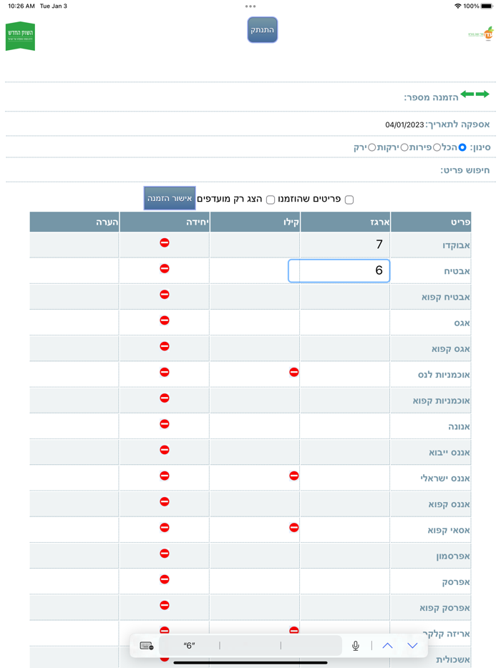Click red minus icon in אפרסמון row

[x=165, y=554]
